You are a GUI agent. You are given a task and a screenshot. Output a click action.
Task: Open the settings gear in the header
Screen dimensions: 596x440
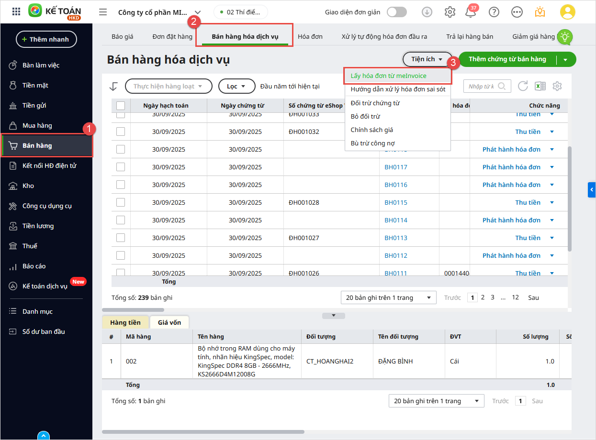click(x=450, y=12)
